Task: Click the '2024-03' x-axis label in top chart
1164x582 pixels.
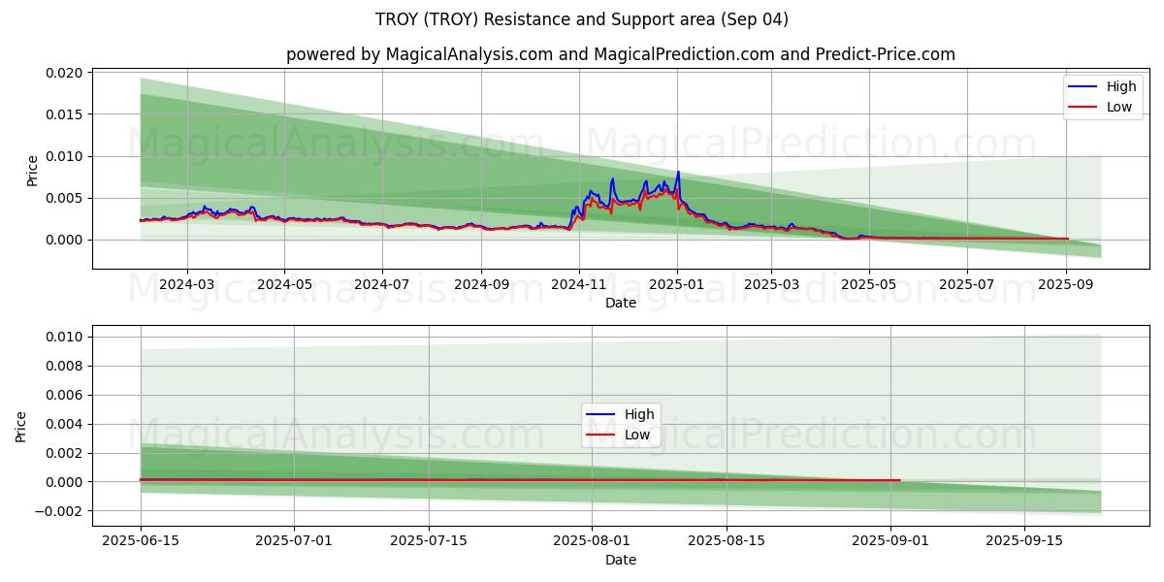Action: (x=186, y=285)
